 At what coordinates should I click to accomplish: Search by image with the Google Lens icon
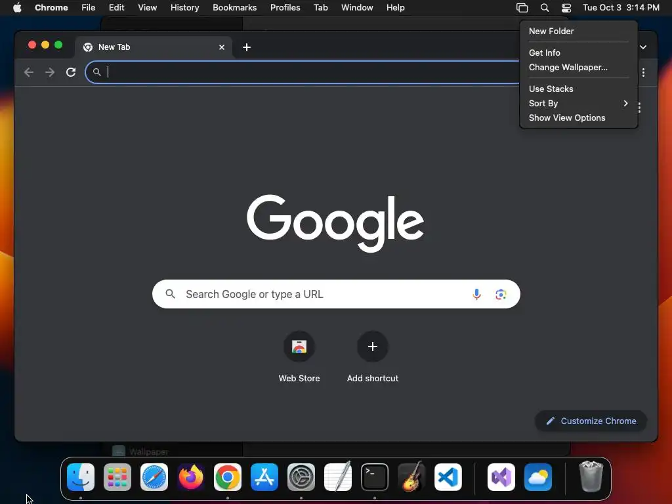(501, 295)
